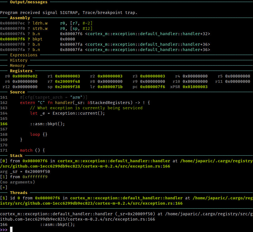Click the Output/messages header
This screenshot has height=232, width=253.
[29, 2]
